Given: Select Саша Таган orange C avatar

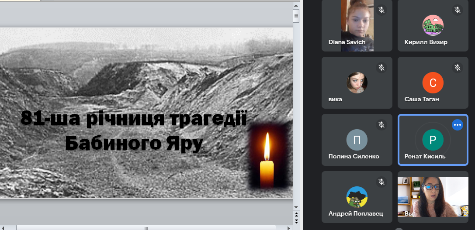Looking at the screenshot, I should (433, 82).
